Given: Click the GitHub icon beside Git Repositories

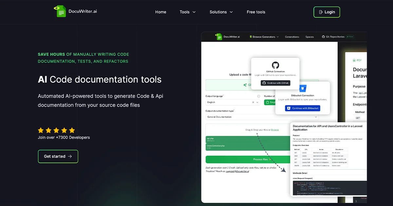Looking at the screenshot, I should pos(323,37).
